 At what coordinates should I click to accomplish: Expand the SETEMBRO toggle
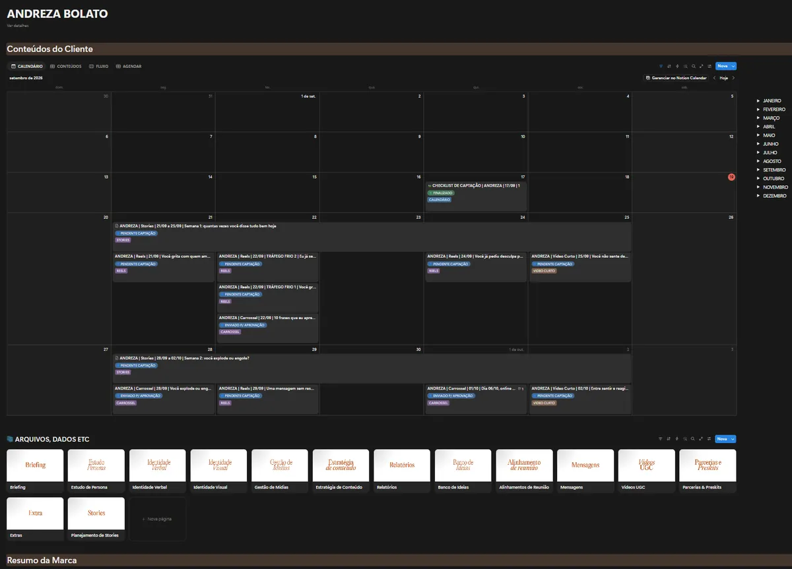758,170
